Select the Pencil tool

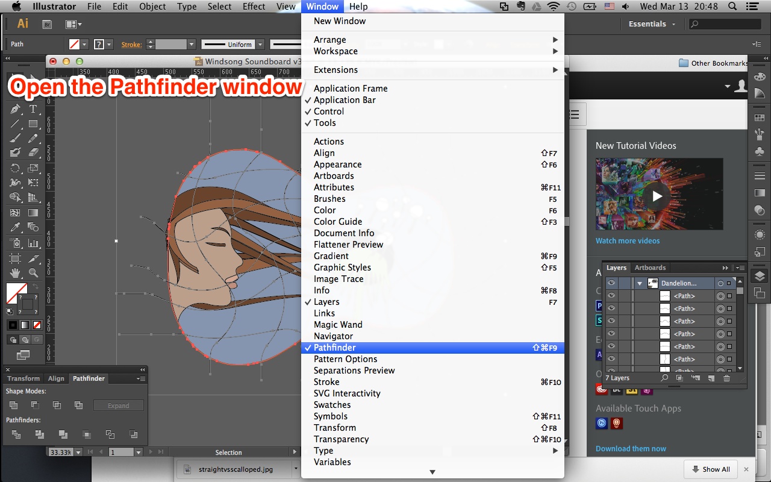click(33, 138)
